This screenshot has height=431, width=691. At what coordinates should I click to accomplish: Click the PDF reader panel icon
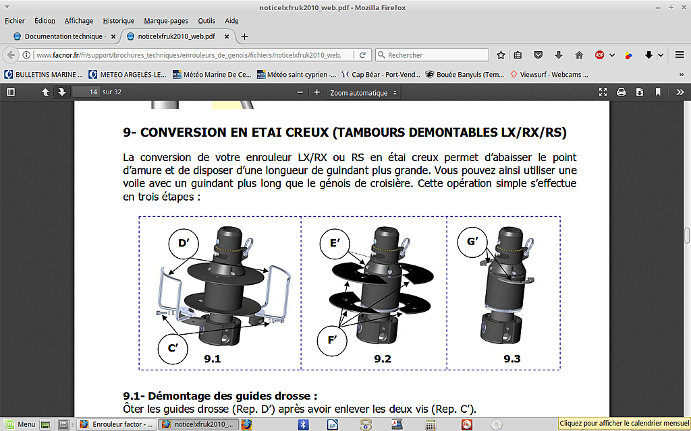397,424
